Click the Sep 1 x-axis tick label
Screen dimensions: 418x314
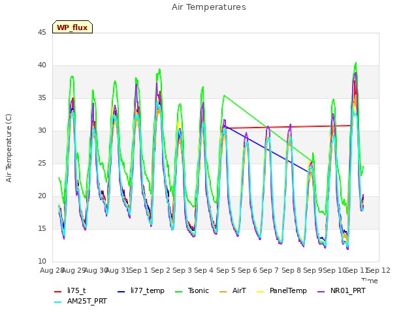click(x=138, y=270)
